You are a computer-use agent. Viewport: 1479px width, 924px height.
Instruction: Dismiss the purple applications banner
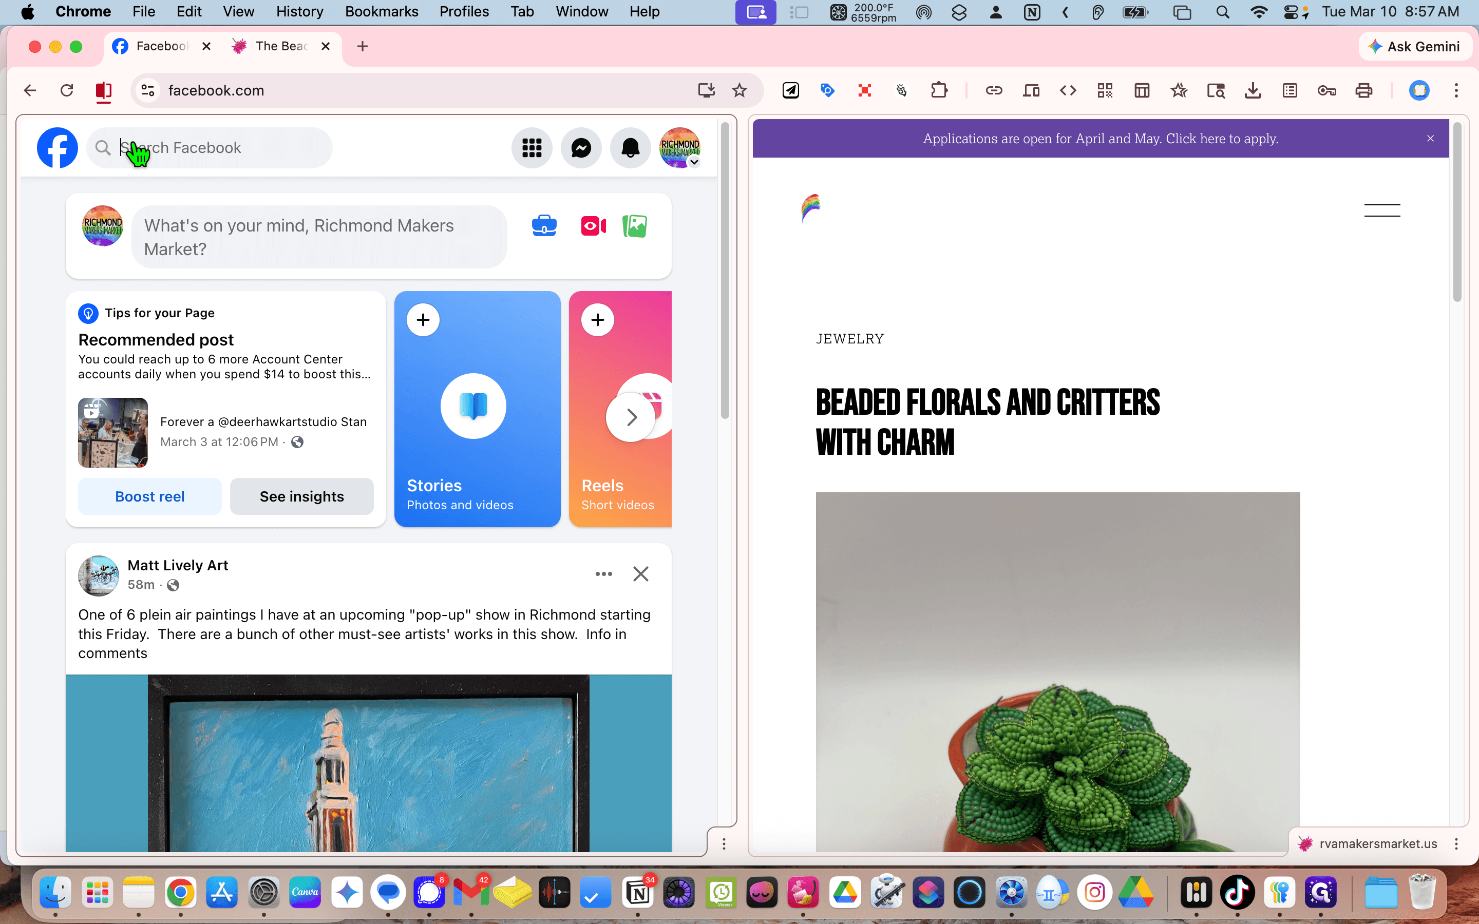coord(1430,139)
